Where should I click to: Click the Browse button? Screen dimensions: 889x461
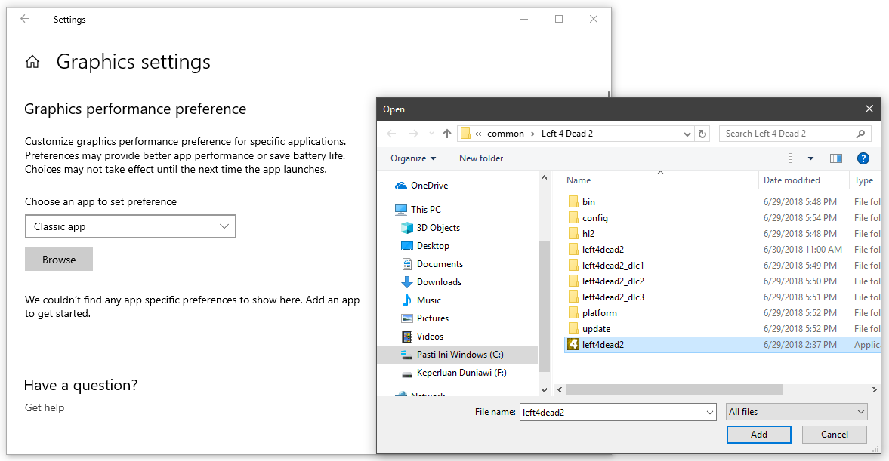(x=59, y=260)
